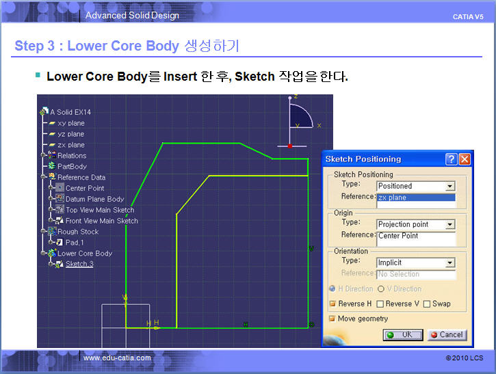Select the xy plane icon in tree
Image resolution: width=496 pixels, height=374 pixels.
point(52,123)
